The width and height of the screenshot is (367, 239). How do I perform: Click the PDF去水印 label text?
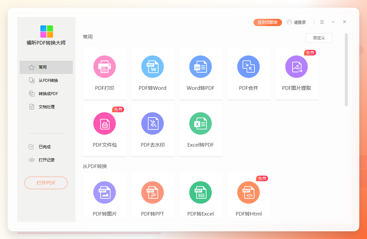coord(153,145)
